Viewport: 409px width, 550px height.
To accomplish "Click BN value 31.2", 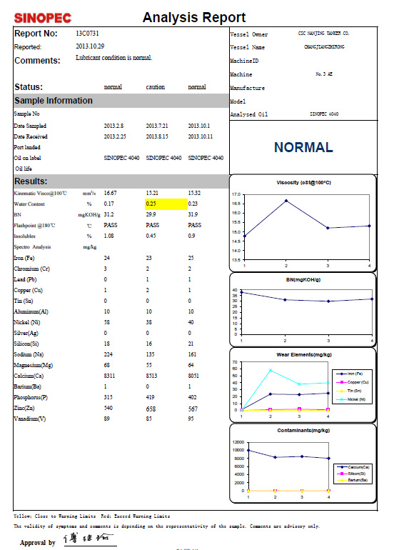I will [108, 214].
